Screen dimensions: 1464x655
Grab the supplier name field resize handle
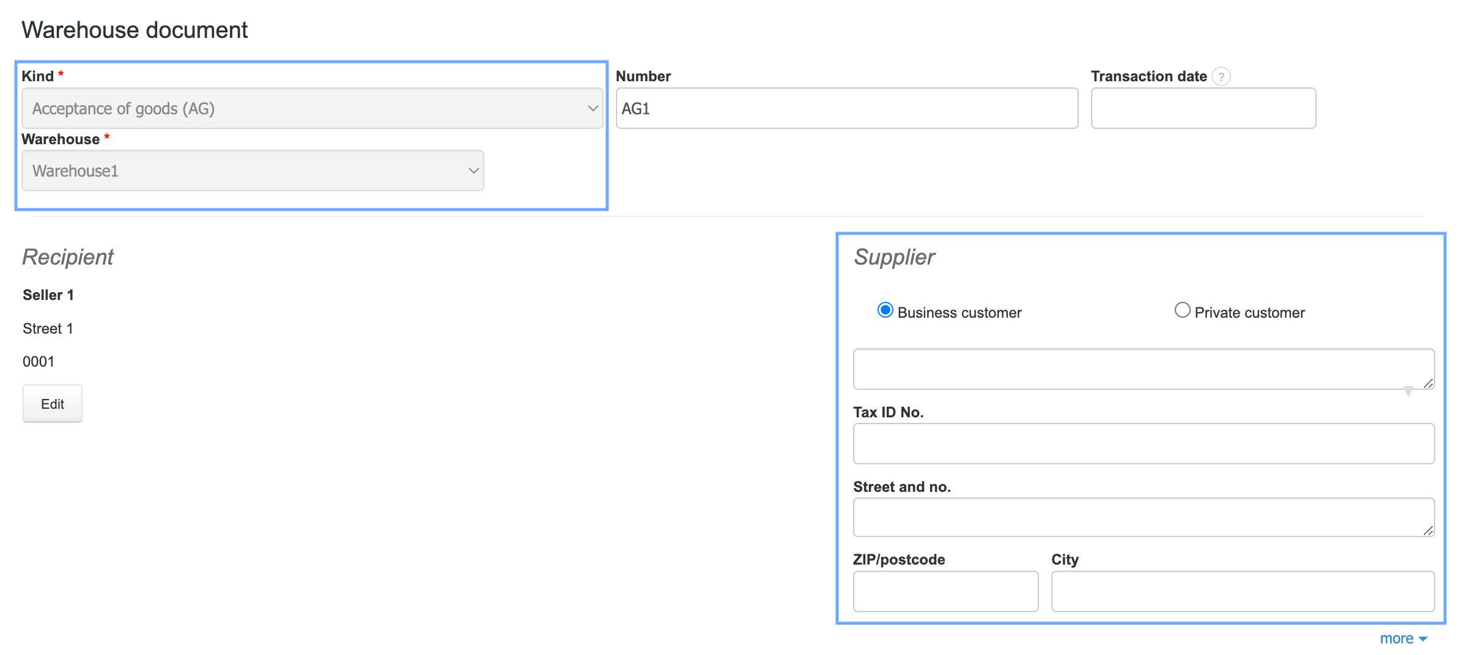1428,383
